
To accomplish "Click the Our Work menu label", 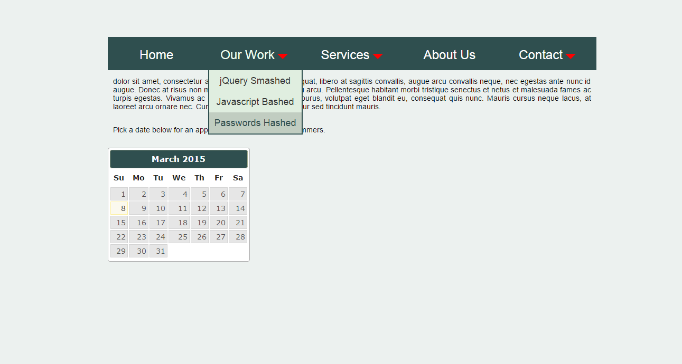I will tap(247, 55).
